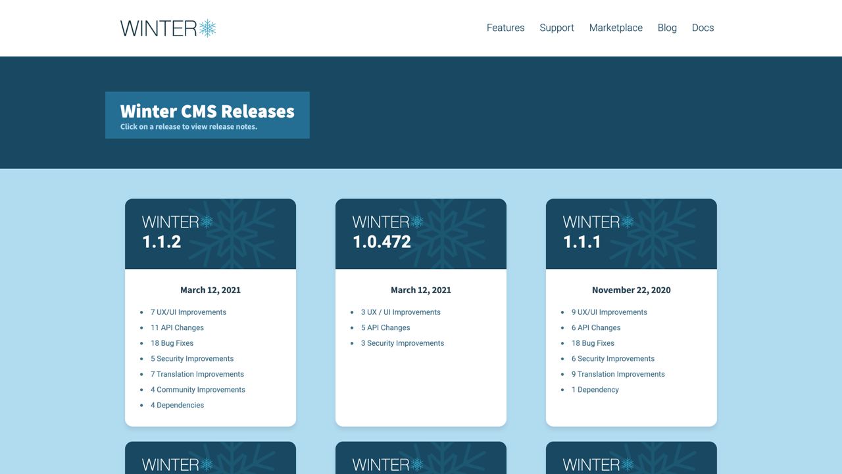
Task: Click the March 12, 2021 date on 1.1.2 card
Action: (x=210, y=290)
